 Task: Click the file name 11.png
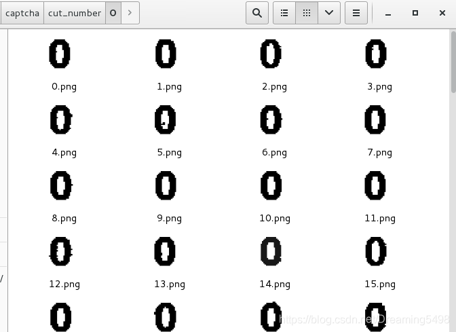click(380, 218)
